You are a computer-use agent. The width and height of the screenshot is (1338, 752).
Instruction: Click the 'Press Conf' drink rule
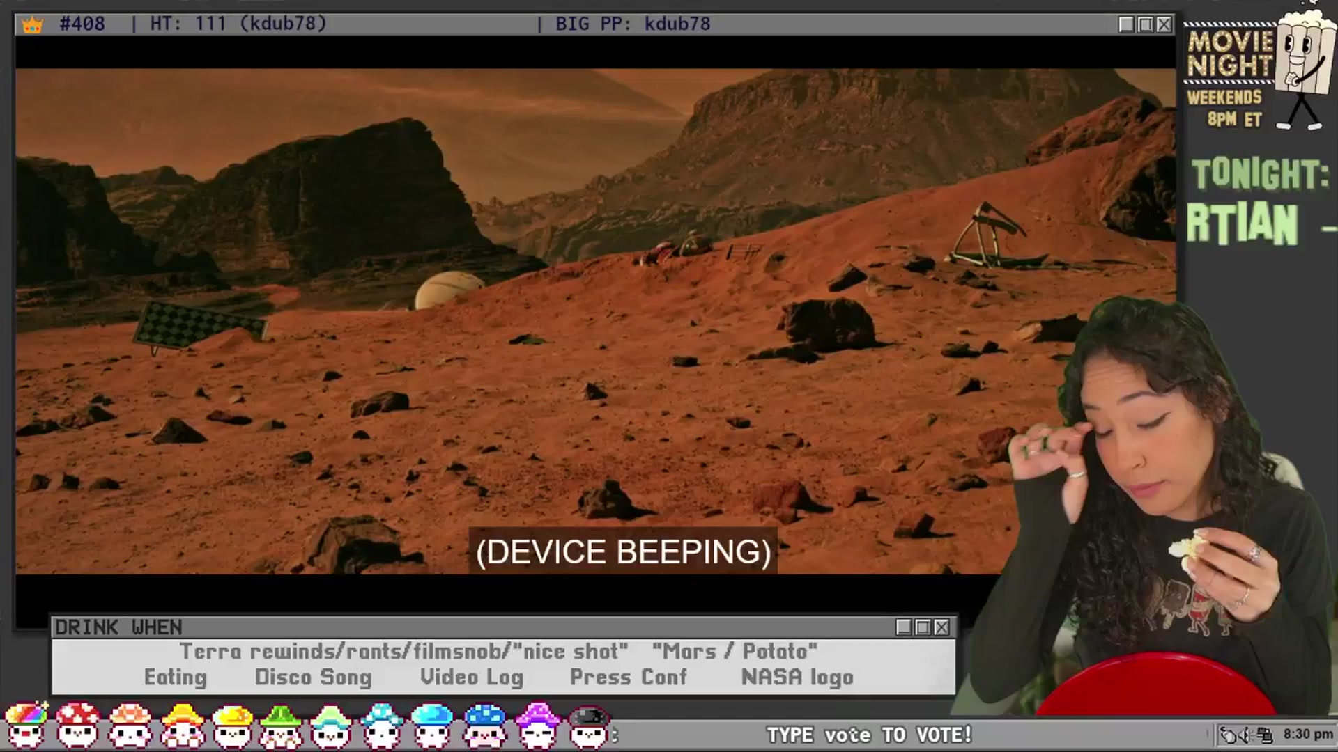tap(629, 677)
